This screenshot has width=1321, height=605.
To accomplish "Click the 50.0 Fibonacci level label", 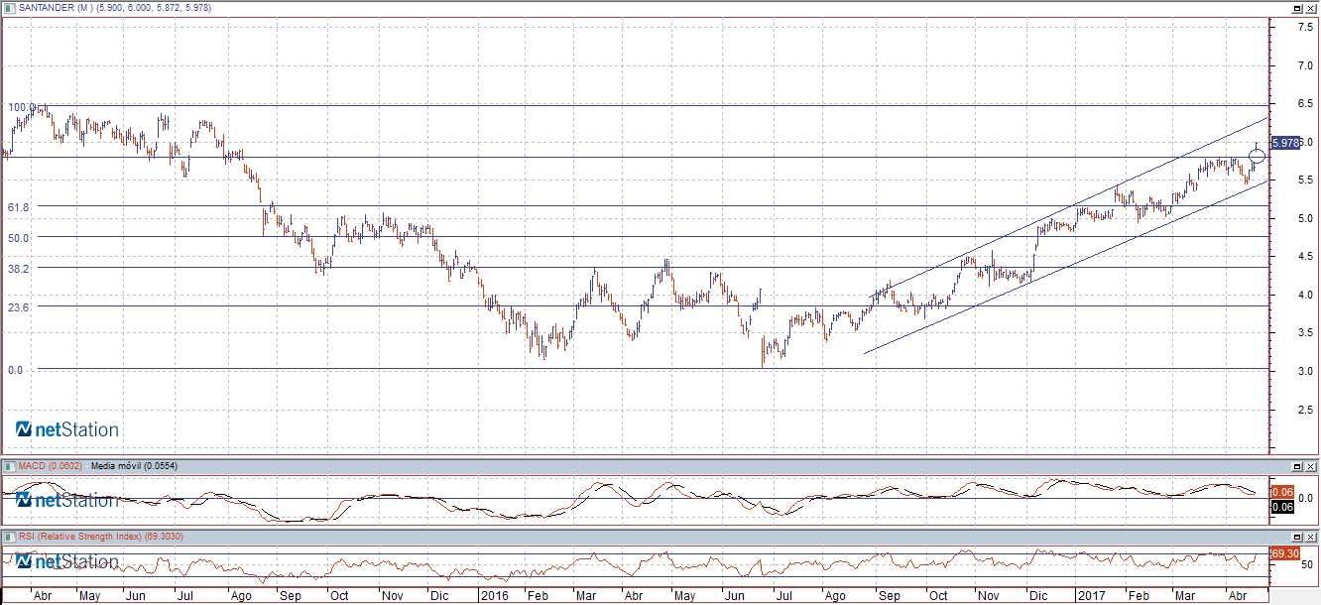I will 20,237.
